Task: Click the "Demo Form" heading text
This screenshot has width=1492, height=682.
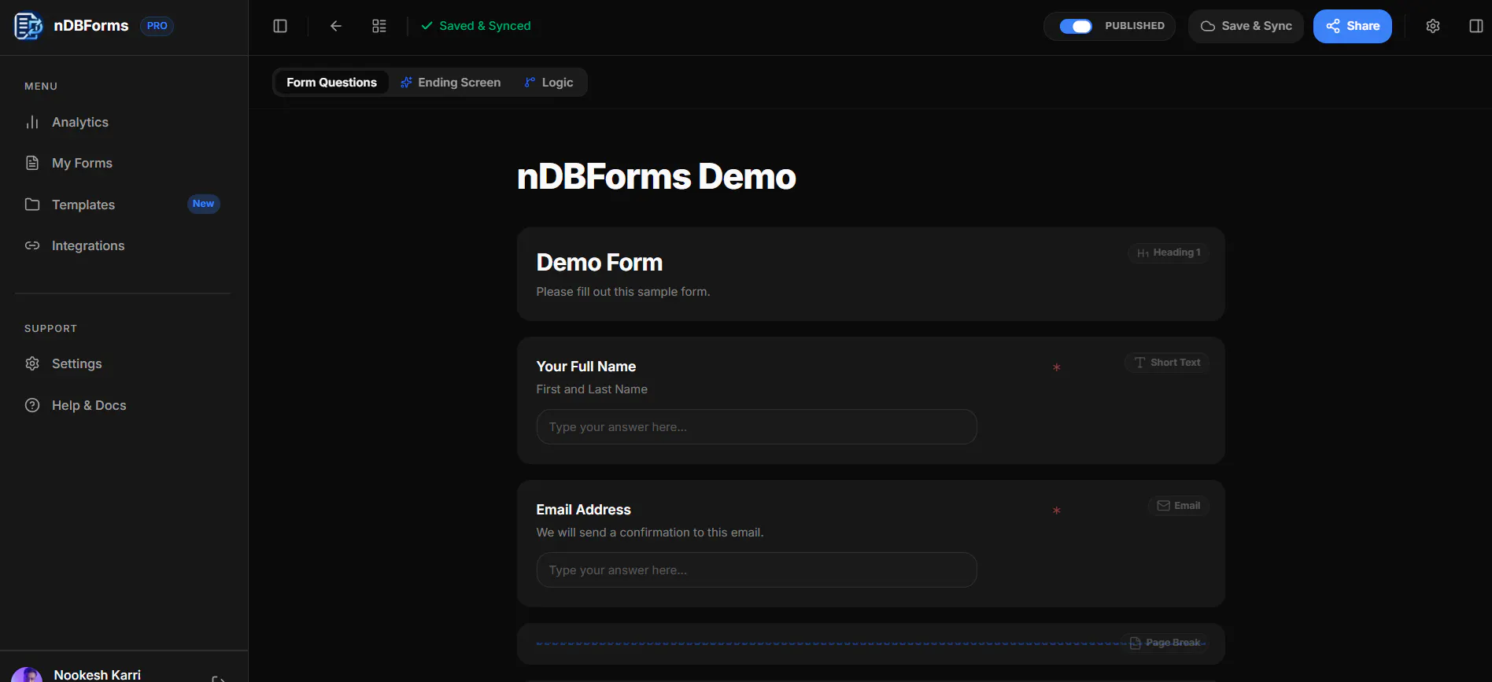Action: (600, 263)
